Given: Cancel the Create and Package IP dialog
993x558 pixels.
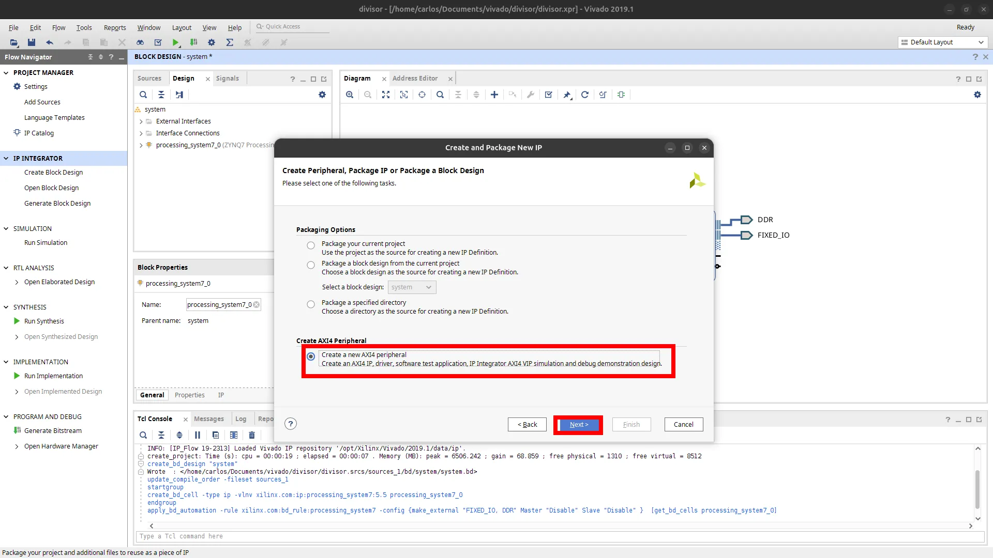Looking at the screenshot, I should pos(684,425).
